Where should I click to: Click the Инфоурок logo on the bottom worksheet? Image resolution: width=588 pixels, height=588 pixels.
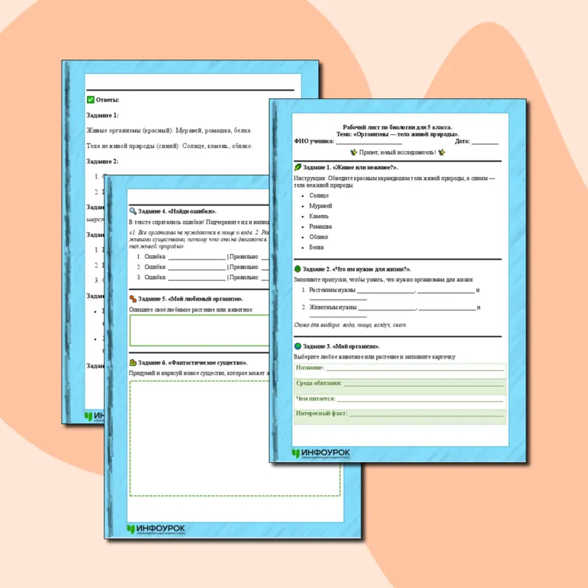click(x=156, y=529)
